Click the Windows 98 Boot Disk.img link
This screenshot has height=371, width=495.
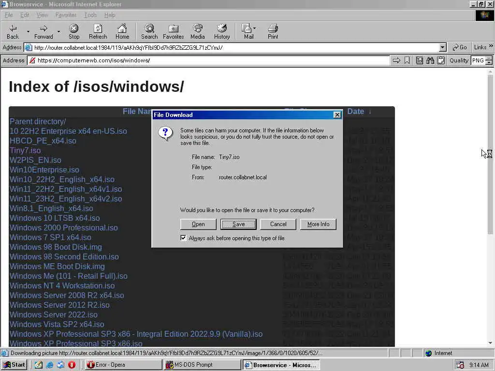coord(56,247)
